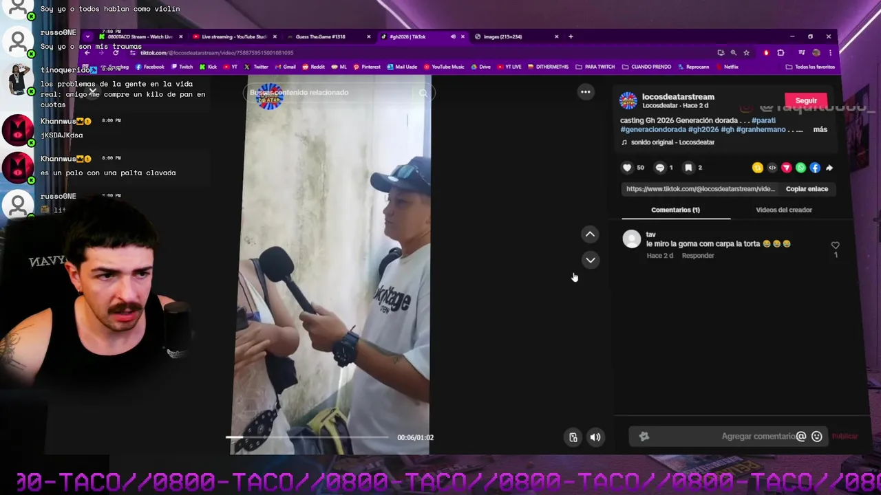Open a new browser tab with plus

tap(571, 36)
